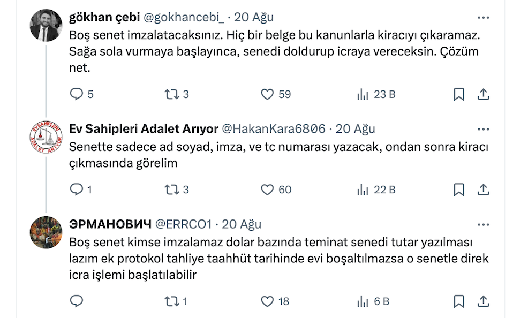The width and height of the screenshot is (513, 318).
Task: Open more options for gökhan çebi's tweet
Action: point(483,17)
